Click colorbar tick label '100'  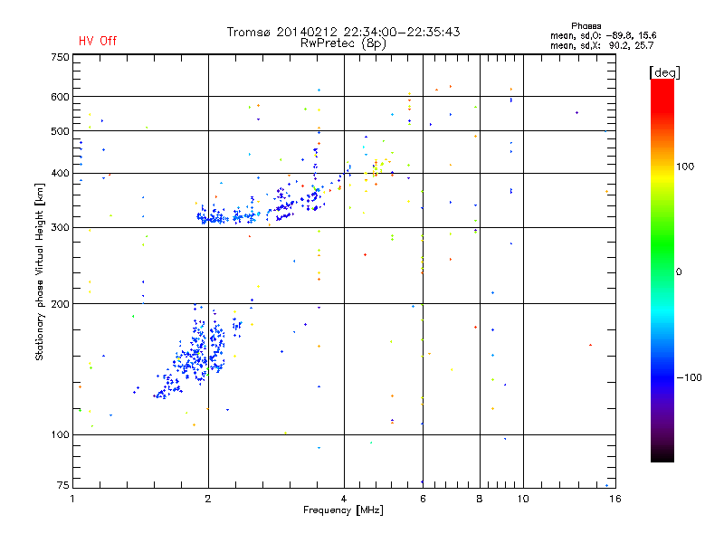click(685, 167)
